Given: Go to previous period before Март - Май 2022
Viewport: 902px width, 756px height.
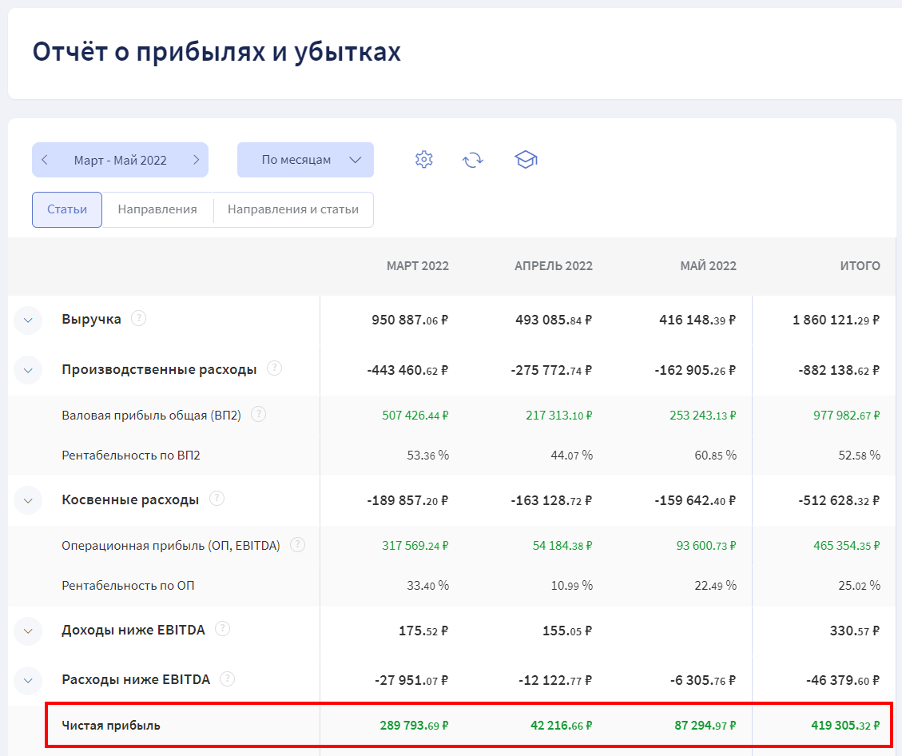Looking at the screenshot, I should click(x=45, y=160).
